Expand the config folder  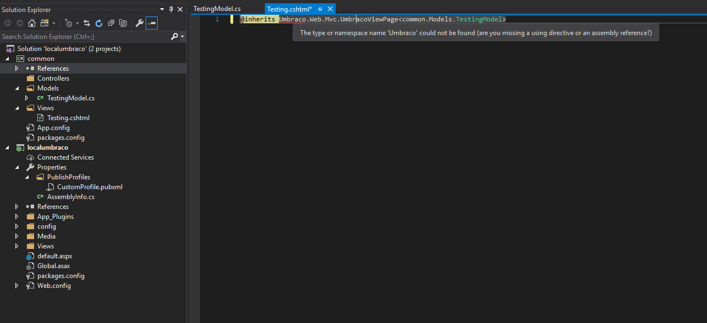(x=17, y=226)
